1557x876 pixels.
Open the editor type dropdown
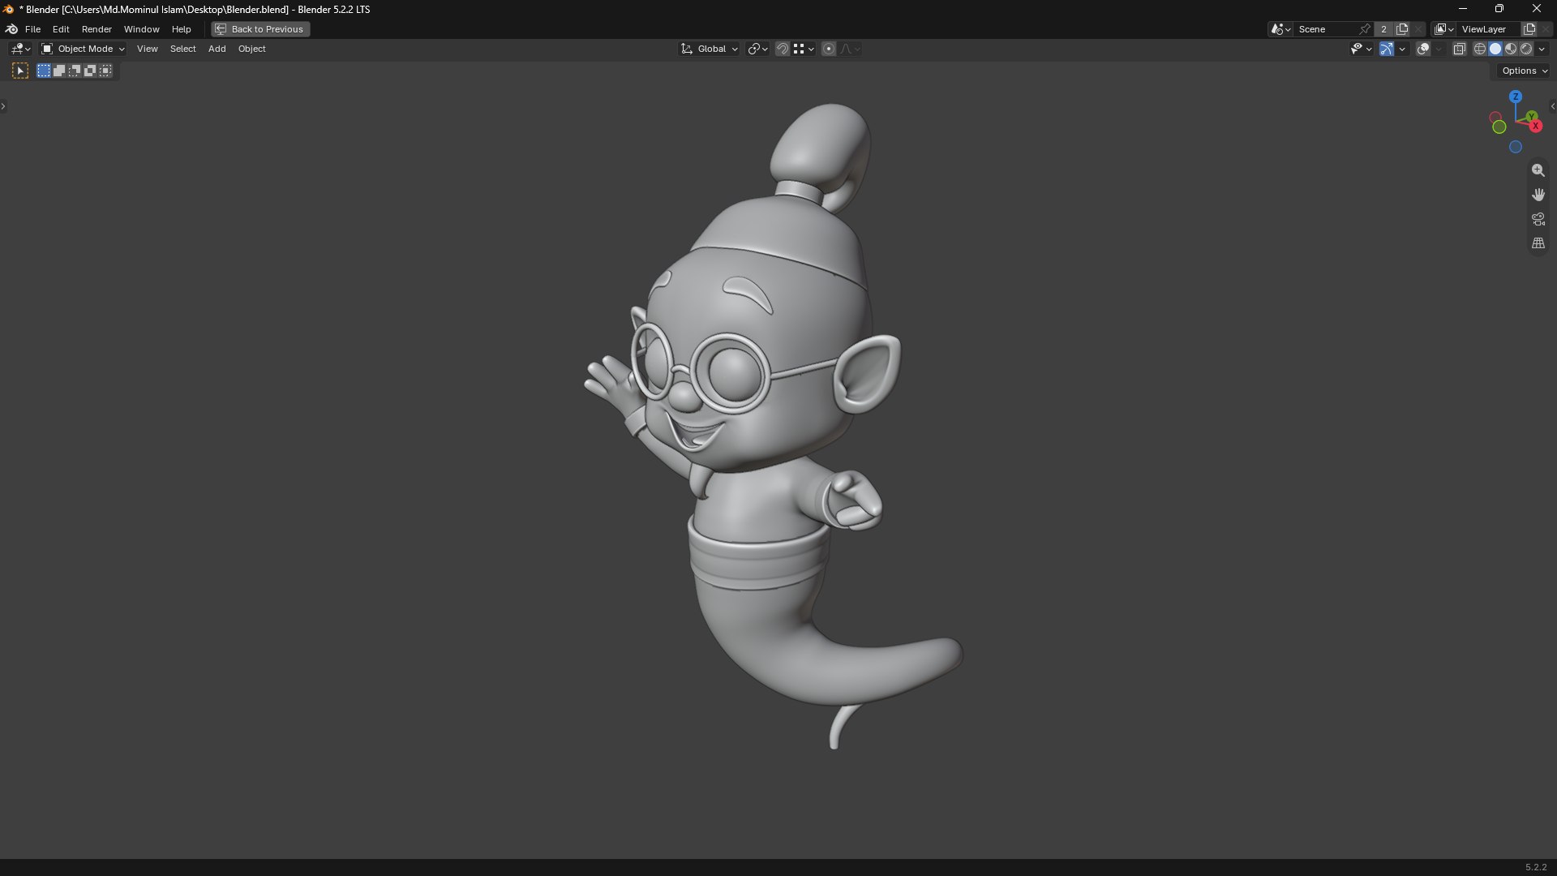pos(20,49)
